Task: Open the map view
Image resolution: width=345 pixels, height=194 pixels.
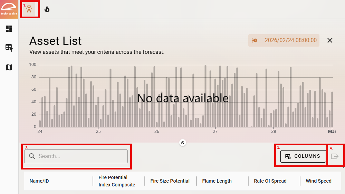Action: pyautogui.click(x=9, y=67)
